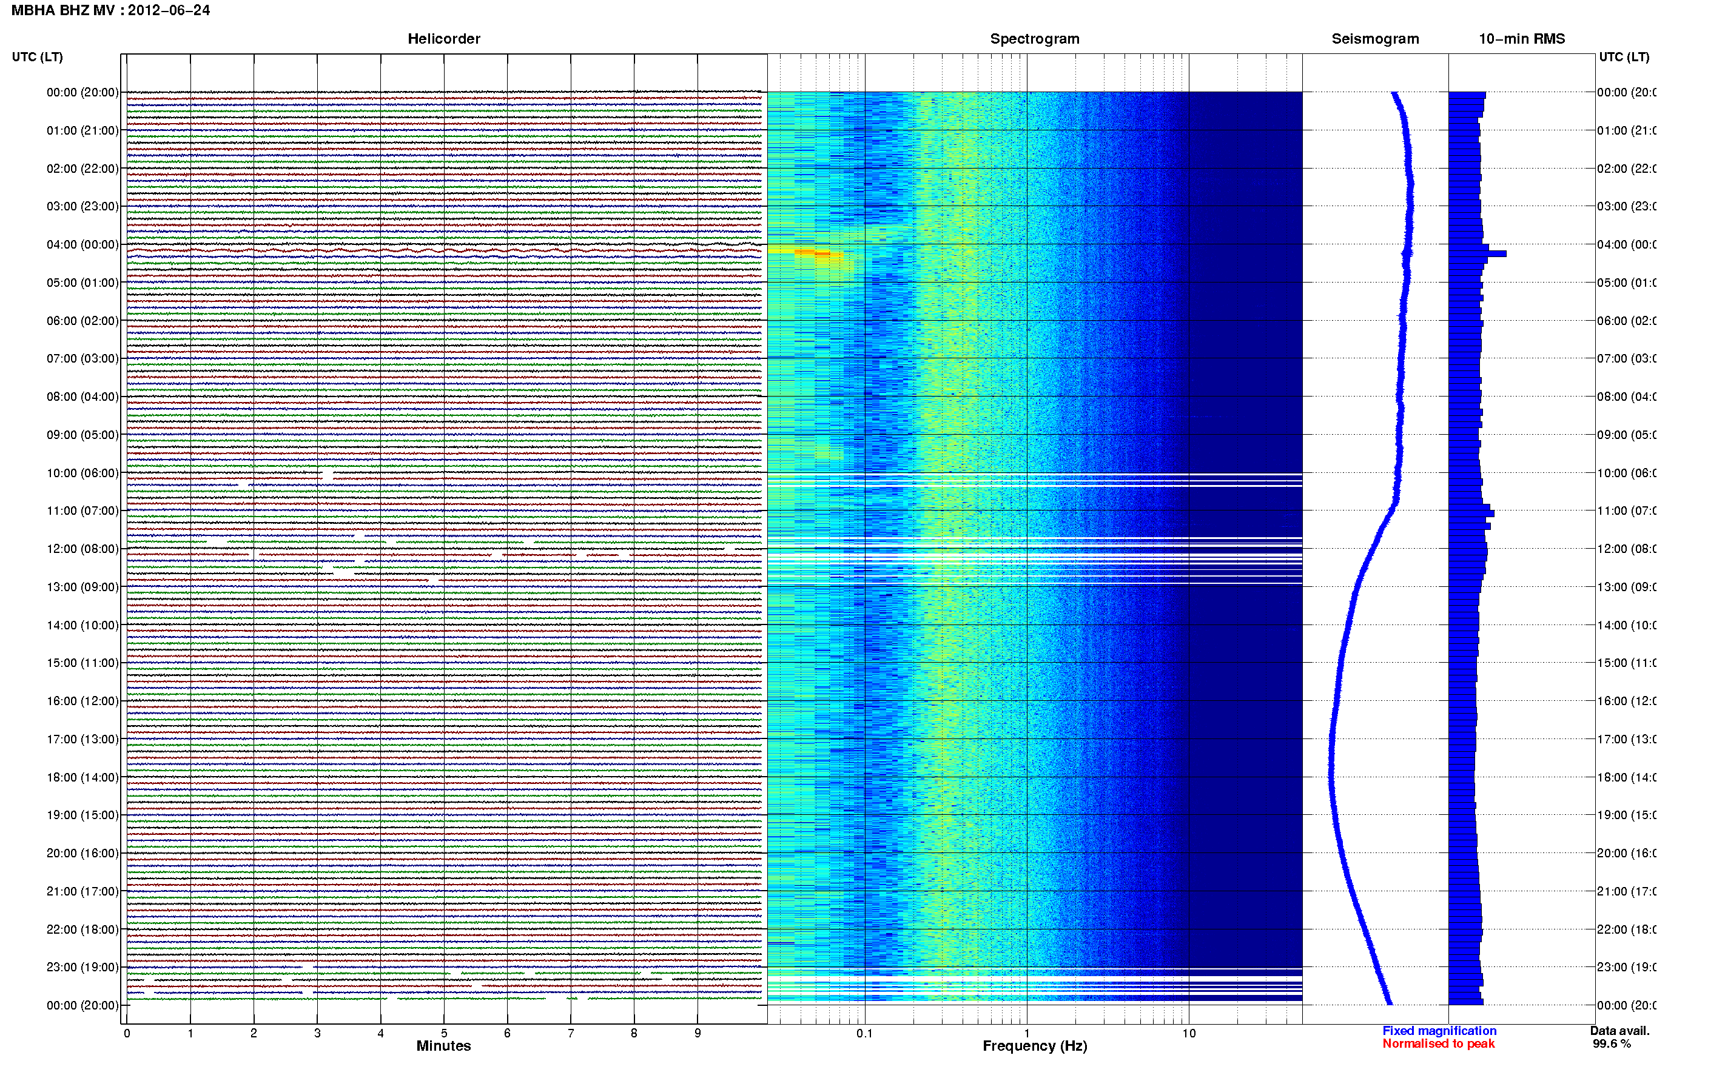The height and width of the screenshot is (1078, 1725).
Task: Click the left '18:00 (14:00)' time label
Action: click(x=82, y=777)
